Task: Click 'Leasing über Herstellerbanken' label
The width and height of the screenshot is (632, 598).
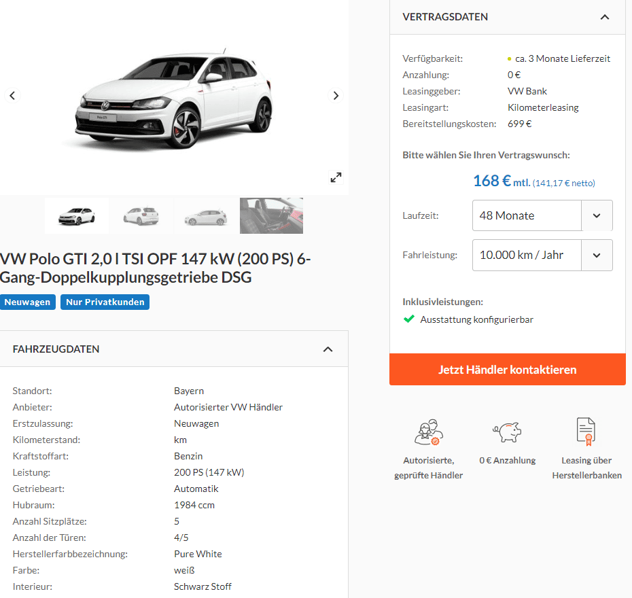Action: point(587,468)
